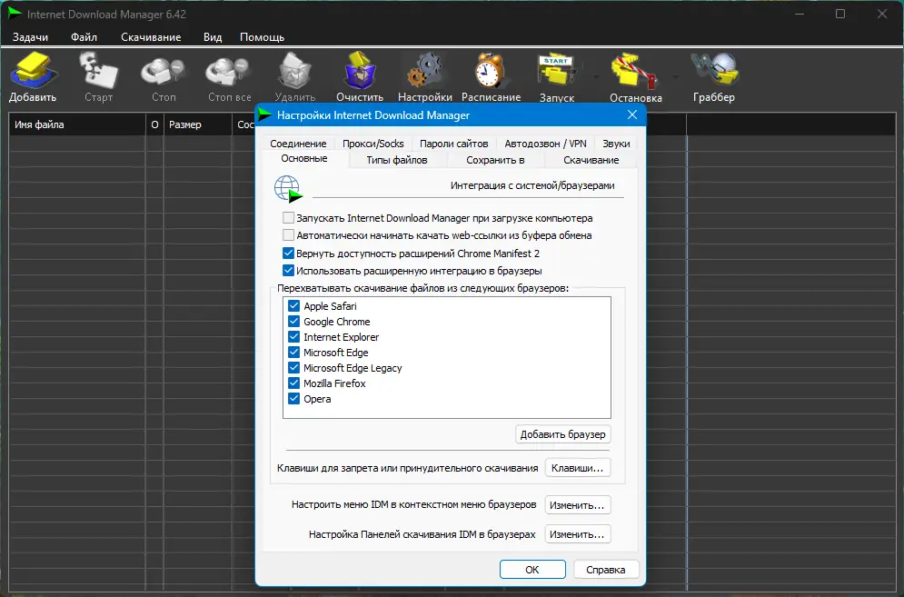This screenshot has height=597, width=904.
Task: Click the globe integration icon in dialog
Action: (288, 189)
